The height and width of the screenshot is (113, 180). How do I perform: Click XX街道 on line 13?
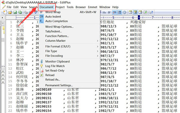[136, 73]
